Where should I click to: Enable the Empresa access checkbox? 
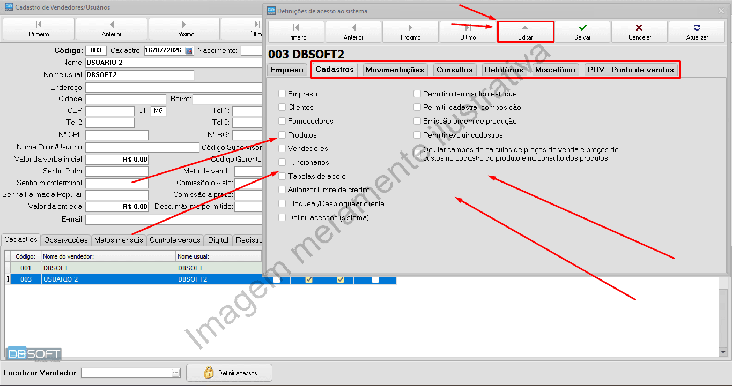point(282,94)
